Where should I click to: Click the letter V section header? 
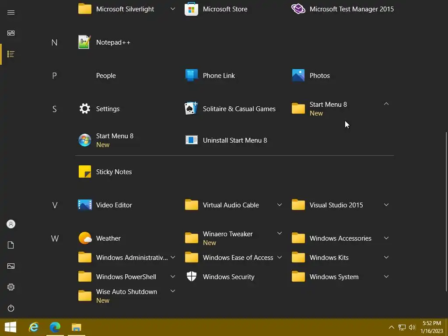[55, 205]
